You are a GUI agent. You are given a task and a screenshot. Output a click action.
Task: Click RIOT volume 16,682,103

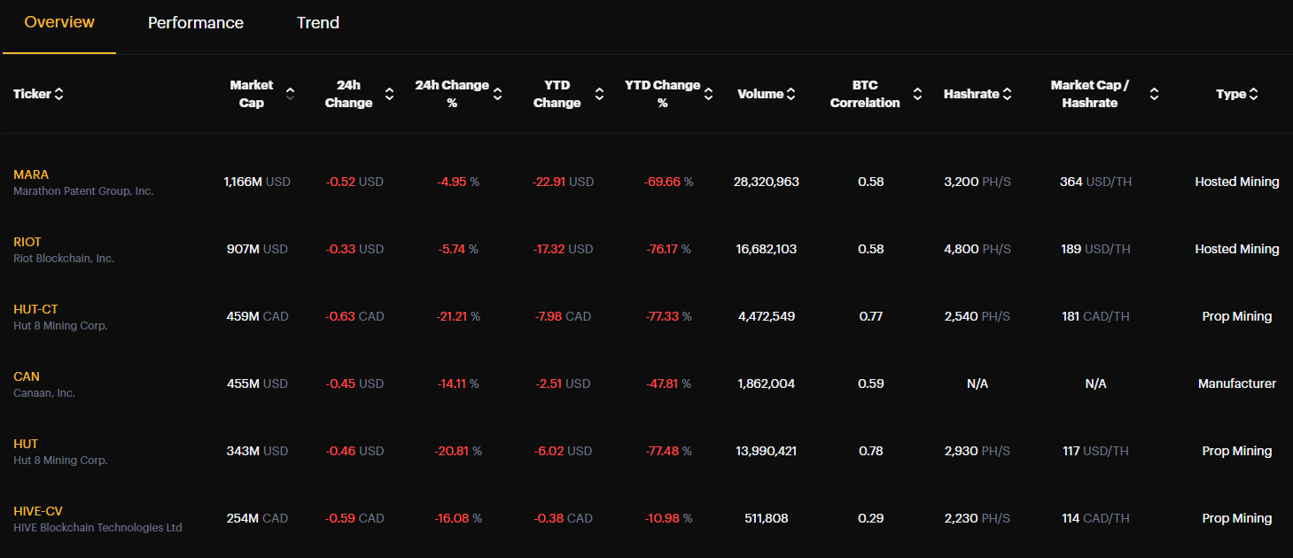tap(767, 249)
